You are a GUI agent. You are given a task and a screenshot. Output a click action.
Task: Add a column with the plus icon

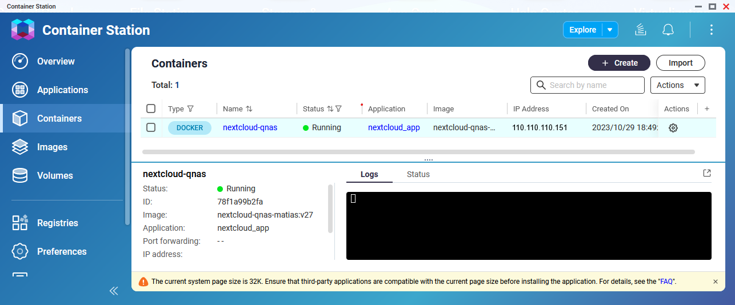click(x=707, y=109)
